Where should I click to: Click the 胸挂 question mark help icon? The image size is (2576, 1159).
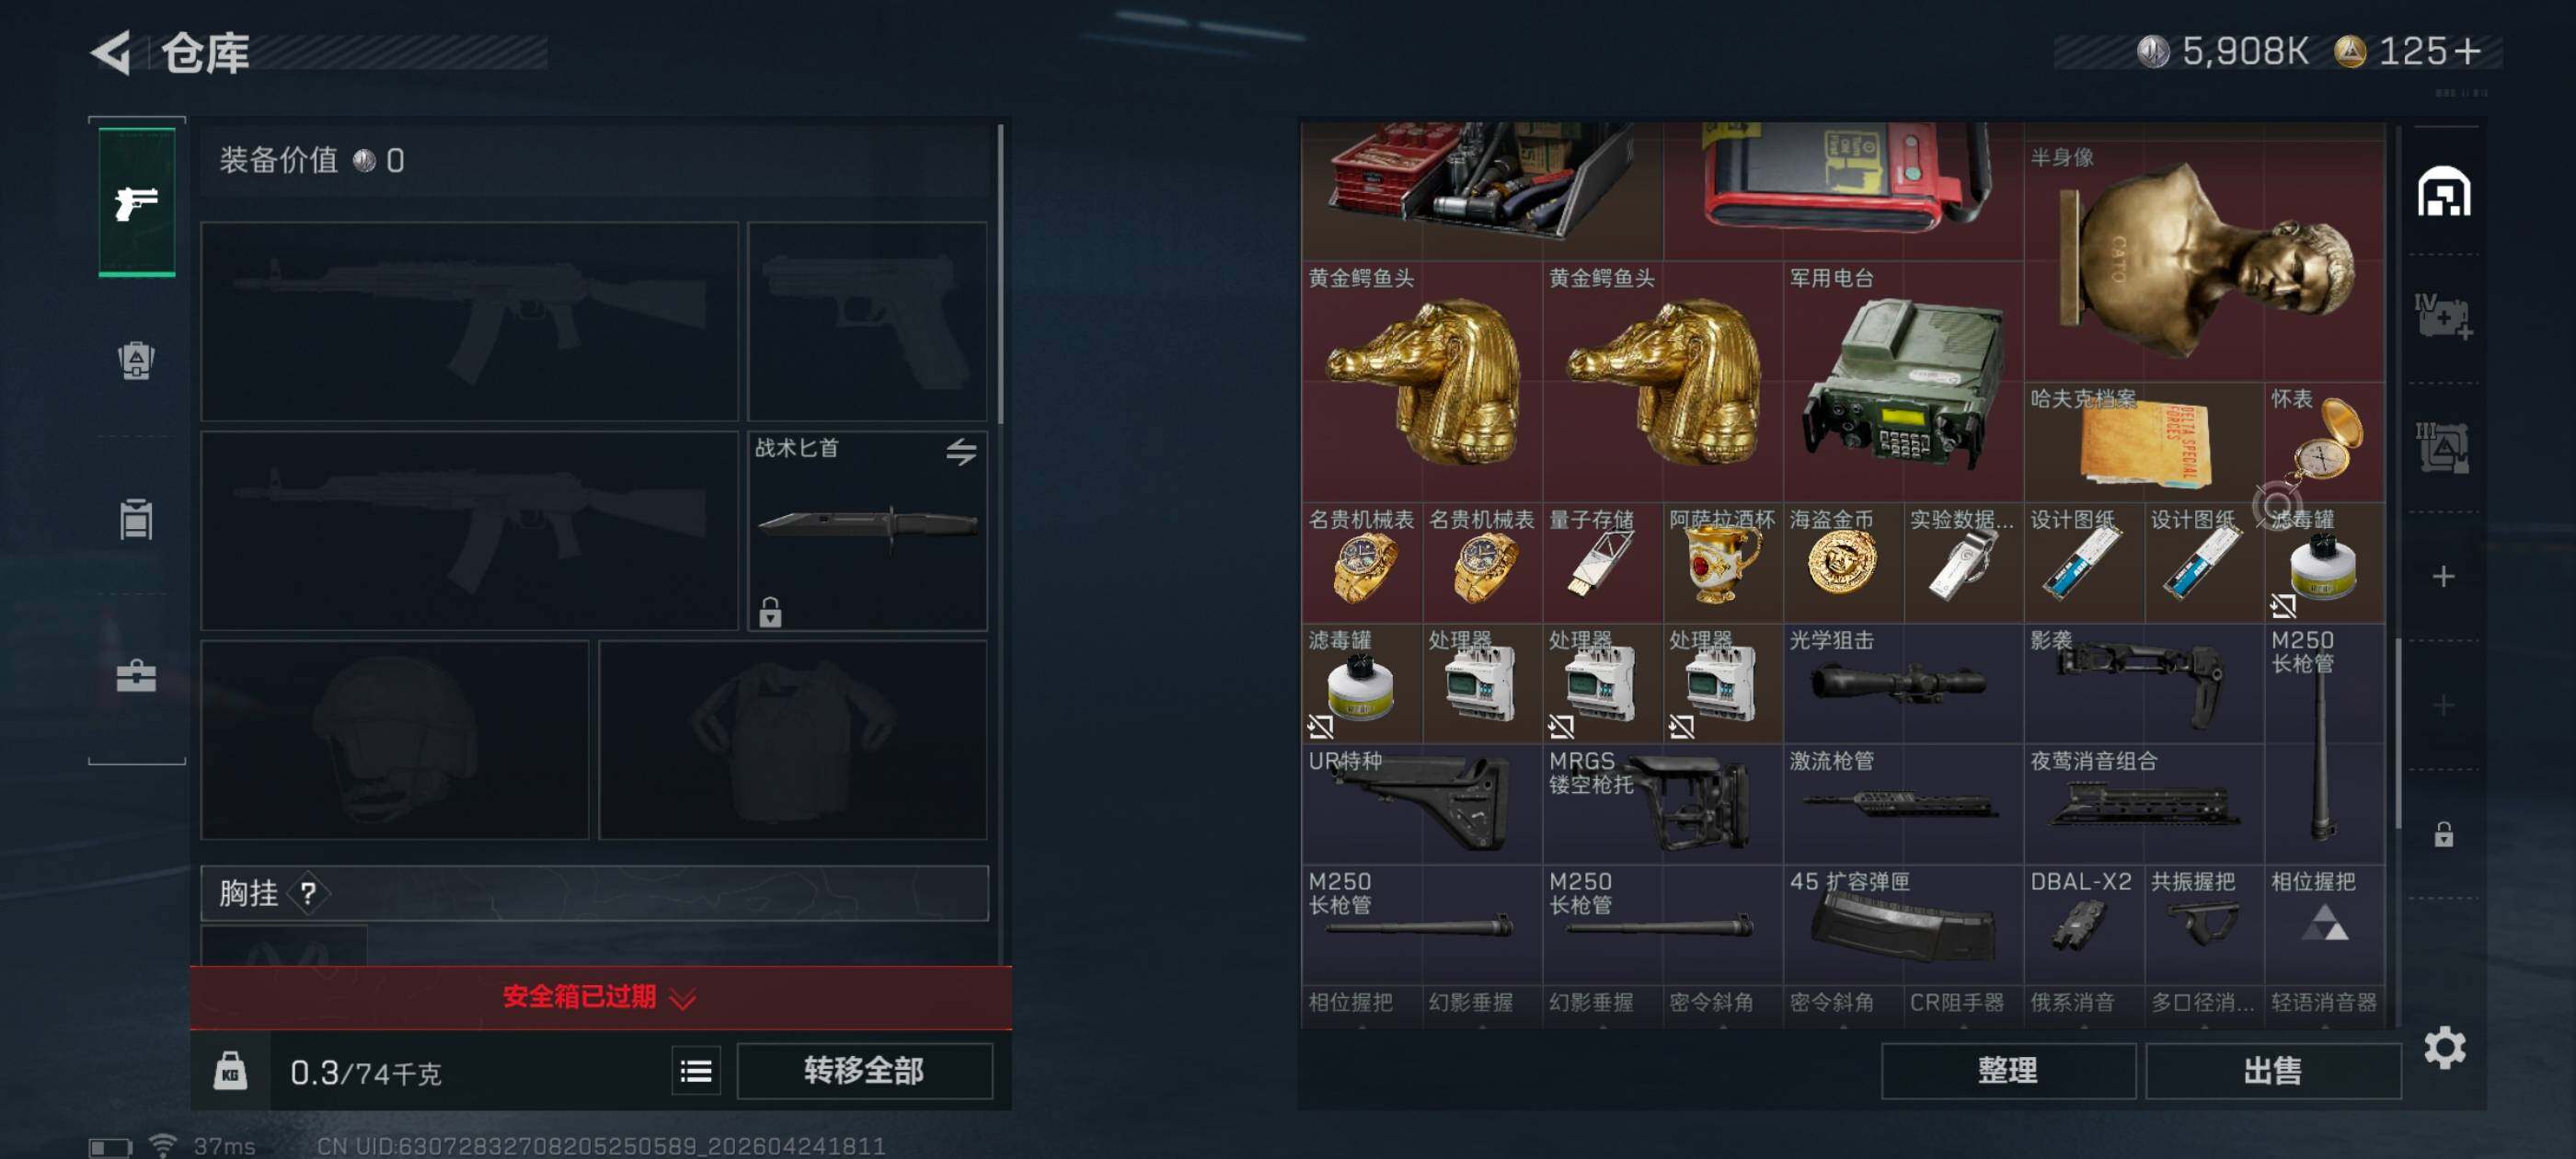tap(308, 893)
